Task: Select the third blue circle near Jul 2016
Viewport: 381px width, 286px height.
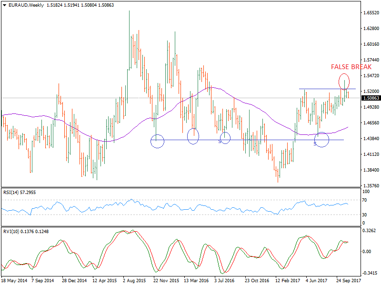Action: 225,138
